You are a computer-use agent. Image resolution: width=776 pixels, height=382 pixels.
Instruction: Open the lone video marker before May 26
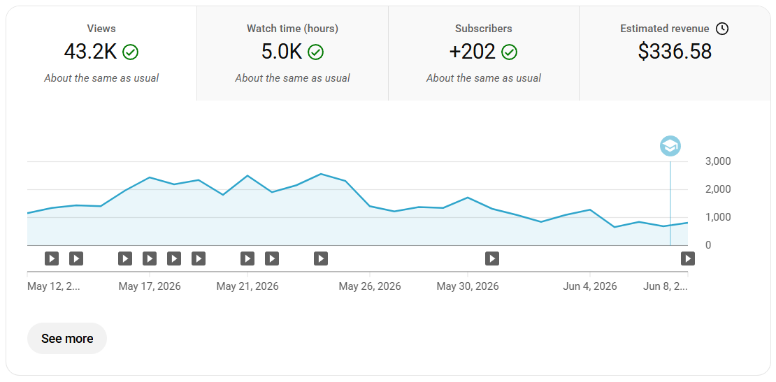[x=321, y=258]
